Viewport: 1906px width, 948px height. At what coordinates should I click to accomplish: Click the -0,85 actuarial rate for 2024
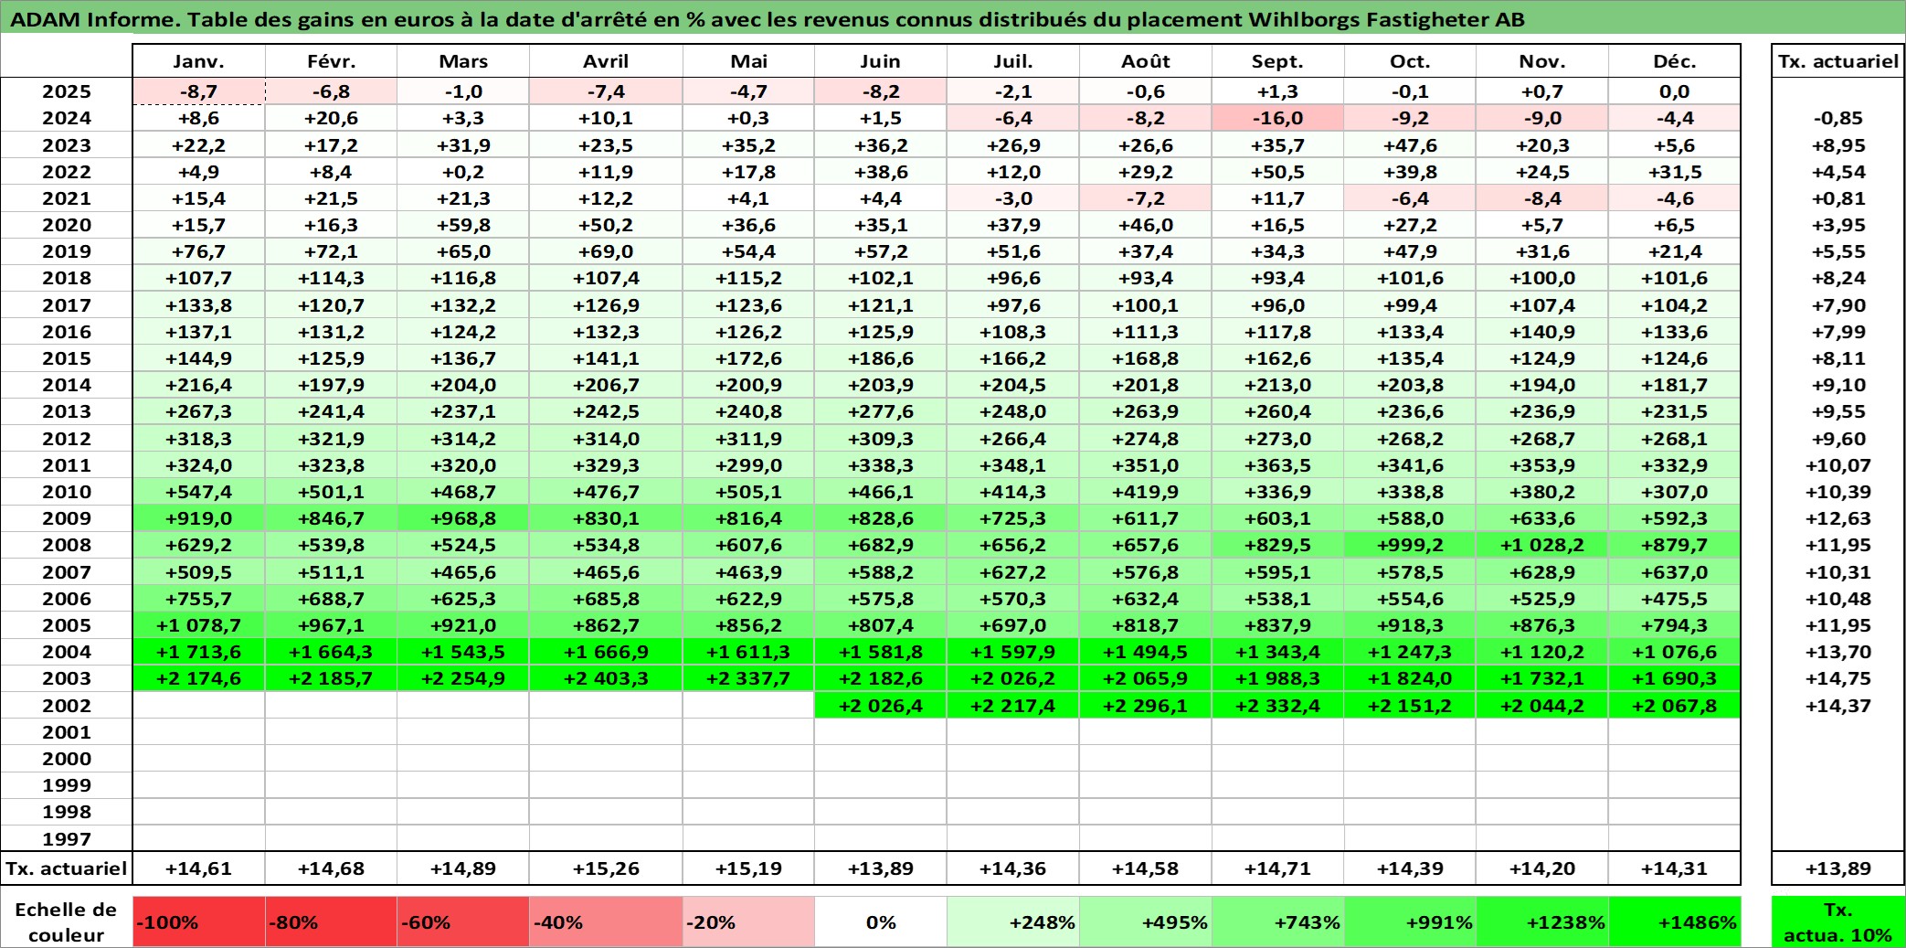point(1838,118)
